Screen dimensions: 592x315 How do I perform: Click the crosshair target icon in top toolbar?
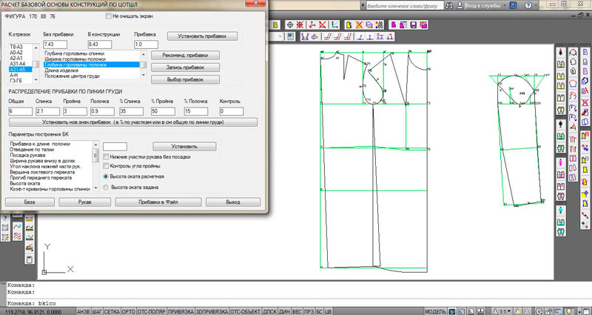coord(290,24)
